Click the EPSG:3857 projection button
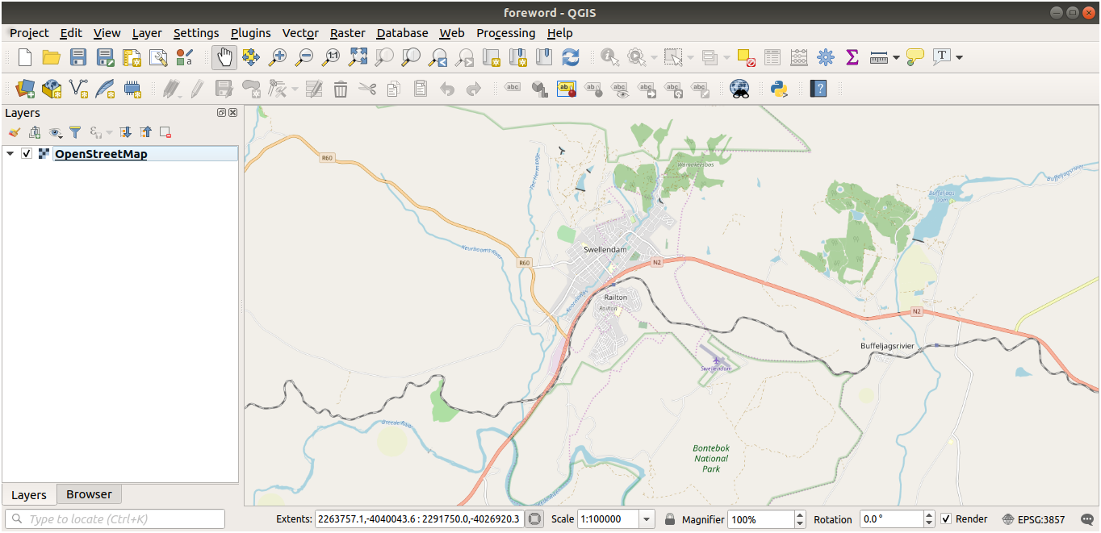The width and height of the screenshot is (1101, 533). point(1025,518)
